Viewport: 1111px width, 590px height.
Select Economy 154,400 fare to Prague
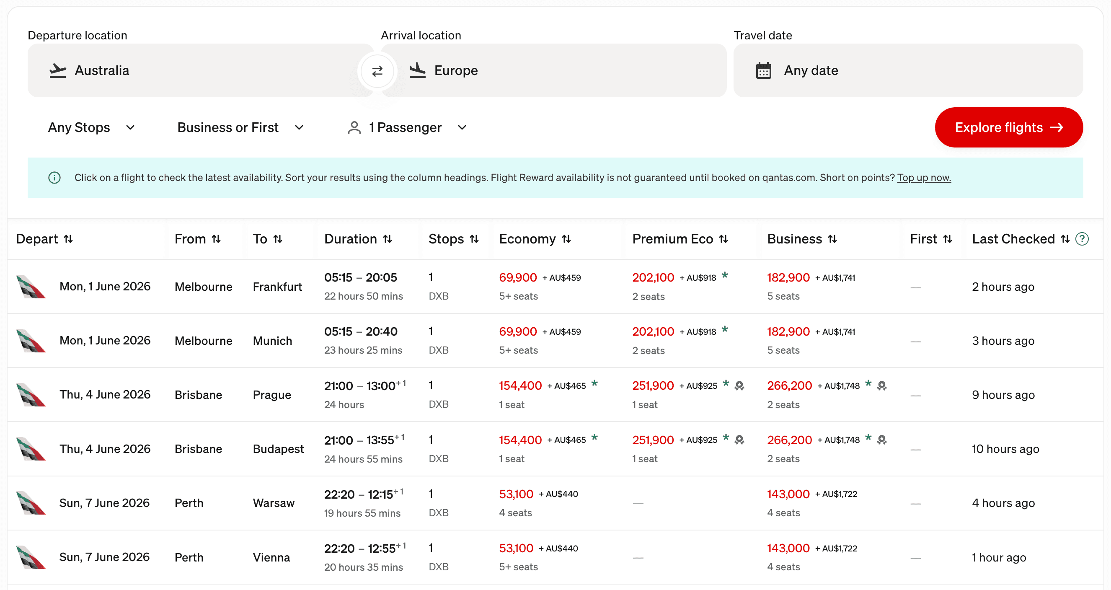520,386
